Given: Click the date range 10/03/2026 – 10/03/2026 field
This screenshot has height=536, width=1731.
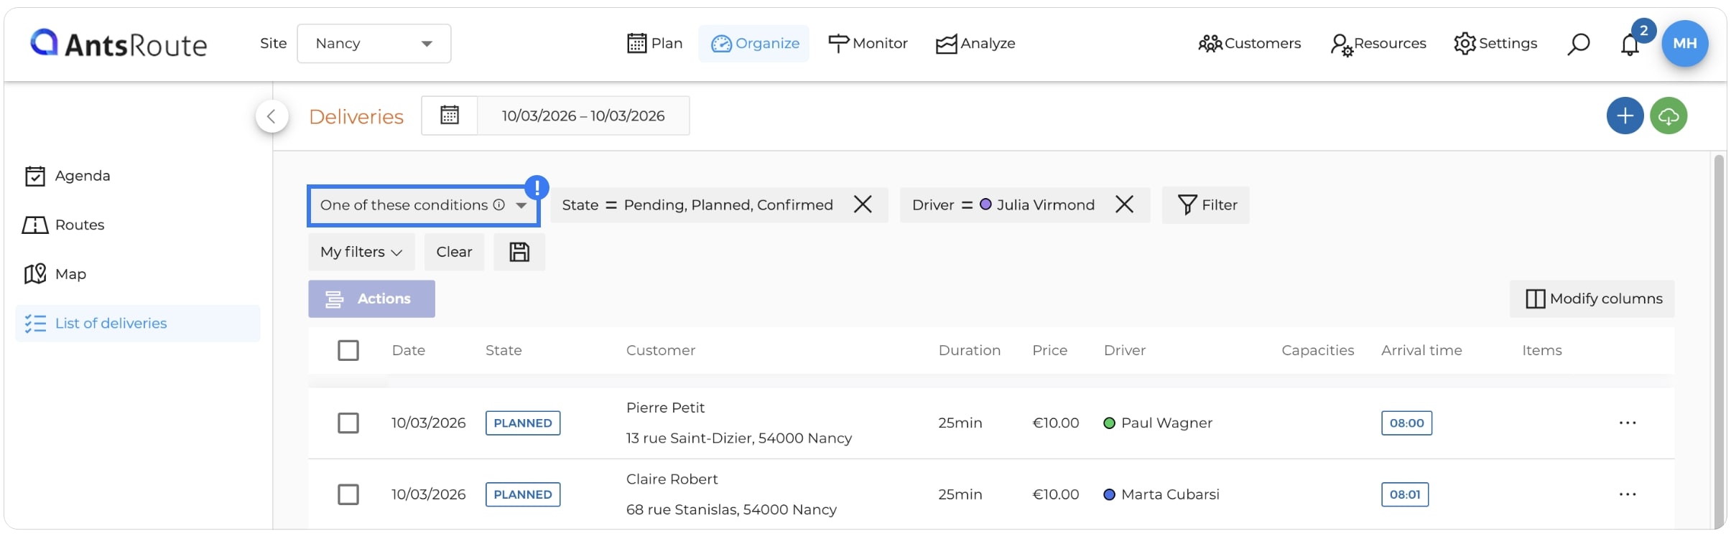Looking at the screenshot, I should (583, 116).
